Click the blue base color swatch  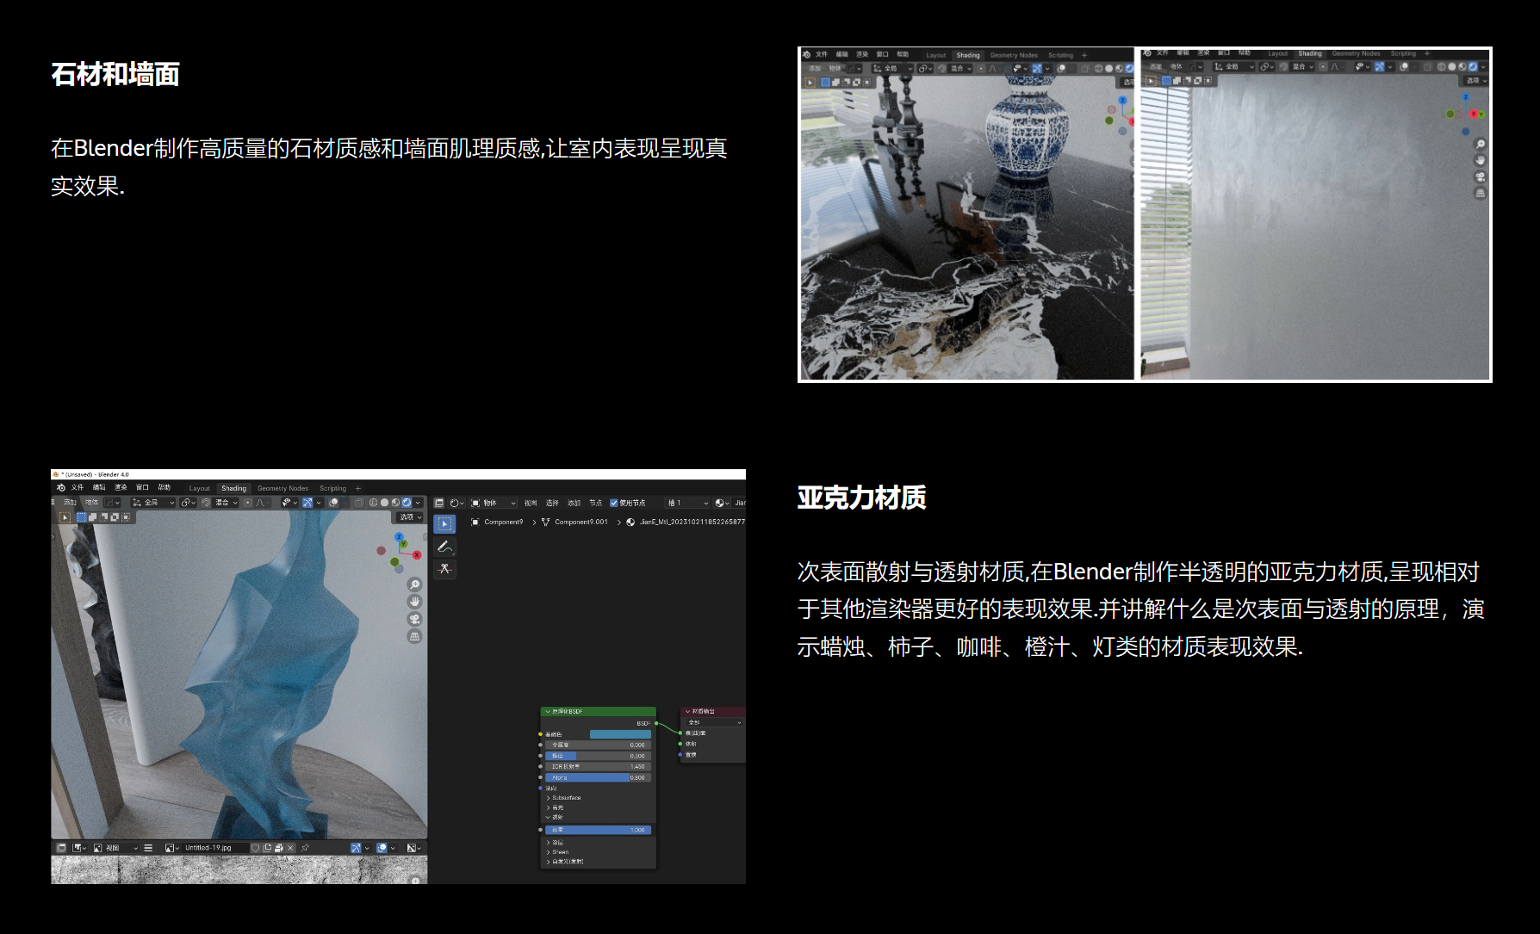[620, 734]
